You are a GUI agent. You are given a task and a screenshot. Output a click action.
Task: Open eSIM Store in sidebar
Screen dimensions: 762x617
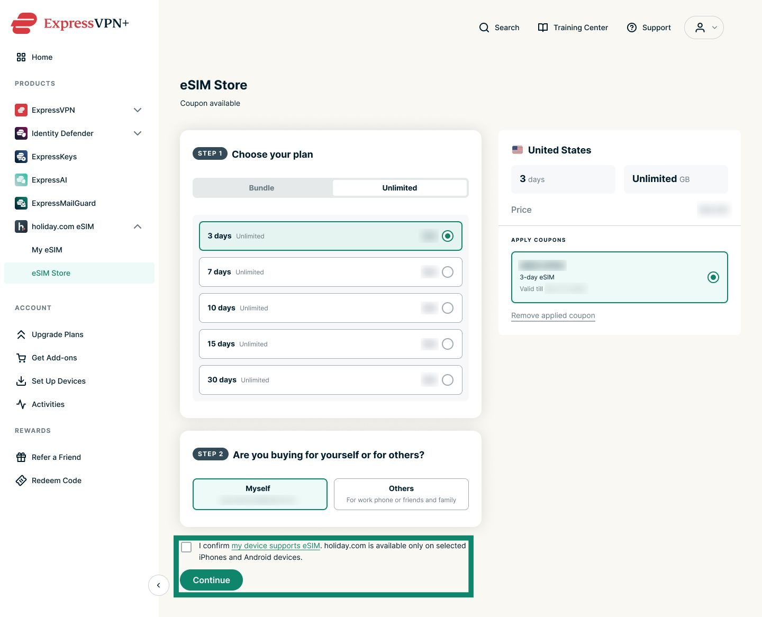[79, 273]
